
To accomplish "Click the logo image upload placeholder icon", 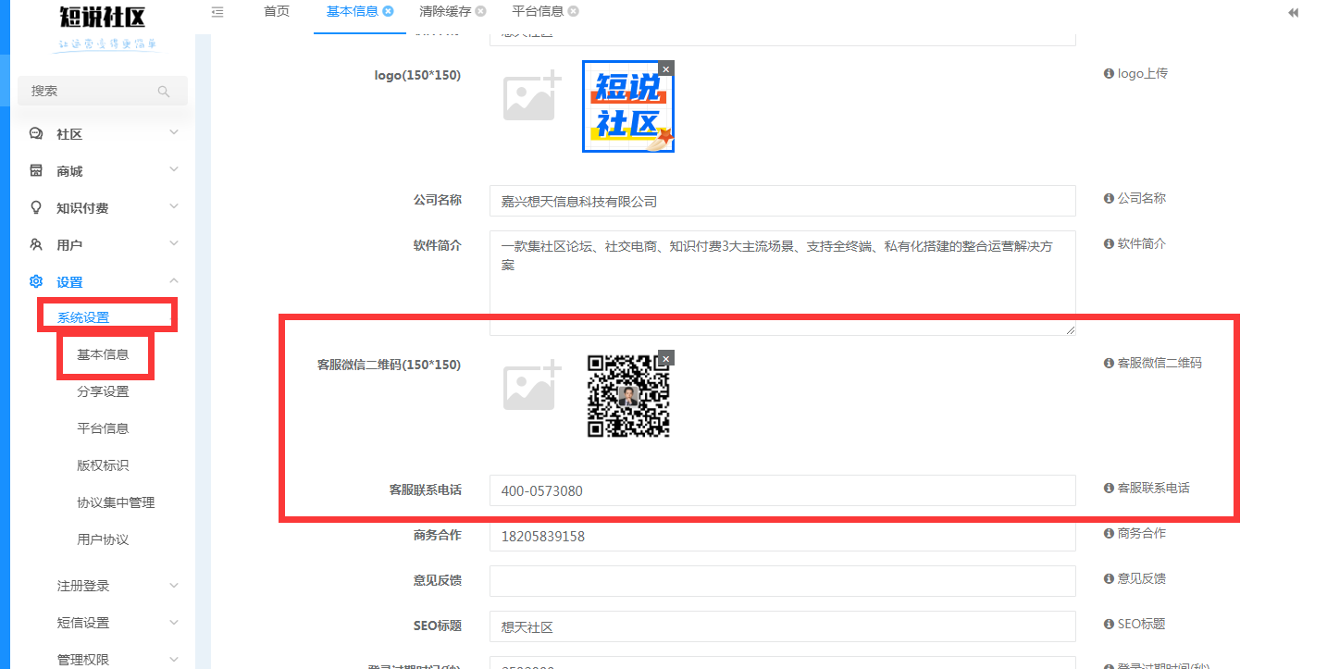I will 532,96.
